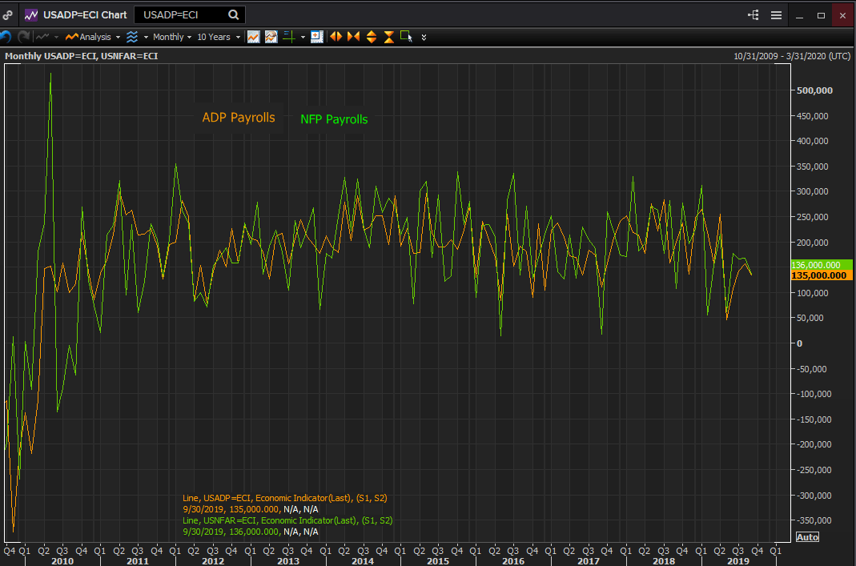This screenshot has height=566, width=856.
Task: Open the Analysis menu
Action: [x=93, y=37]
